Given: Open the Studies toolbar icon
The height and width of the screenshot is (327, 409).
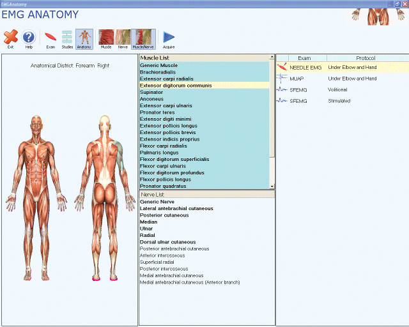Looking at the screenshot, I should click(67, 39).
